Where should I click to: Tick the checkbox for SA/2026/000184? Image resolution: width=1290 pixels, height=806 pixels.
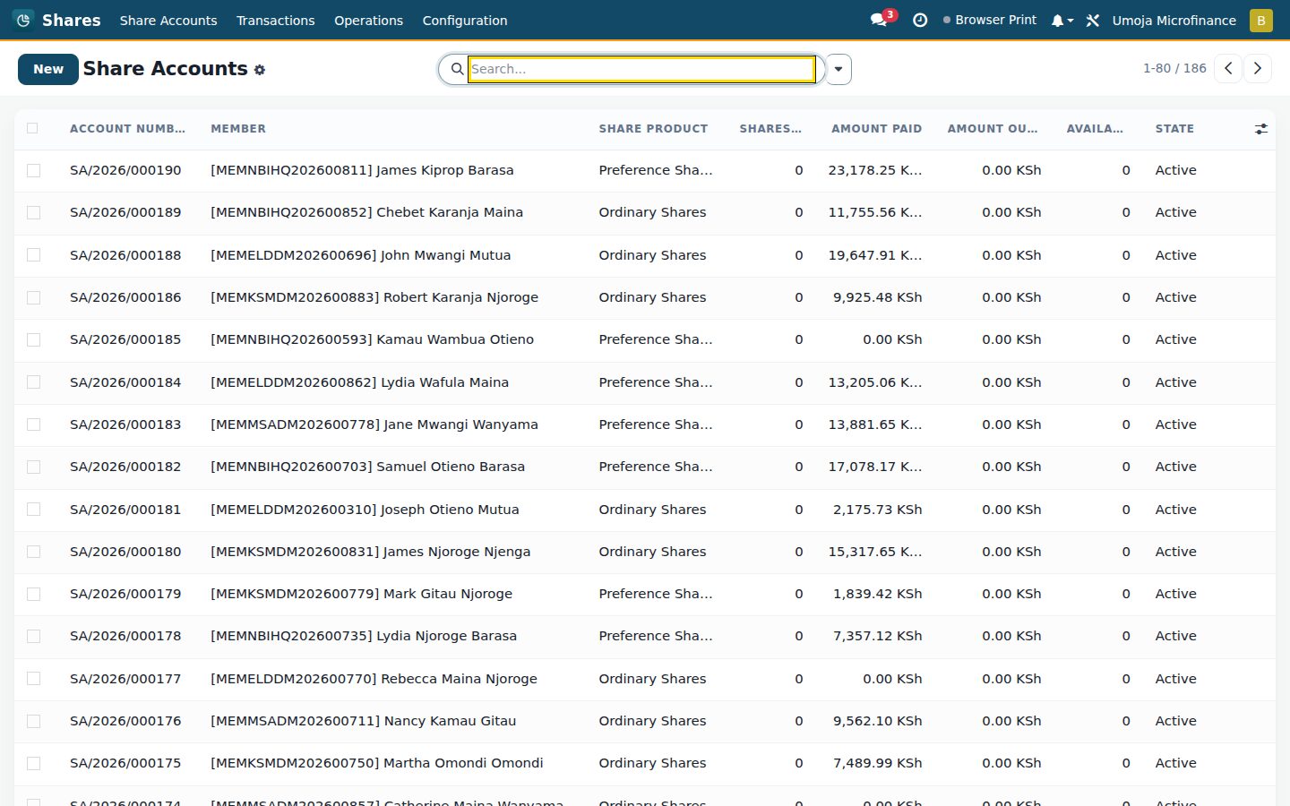tap(33, 382)
